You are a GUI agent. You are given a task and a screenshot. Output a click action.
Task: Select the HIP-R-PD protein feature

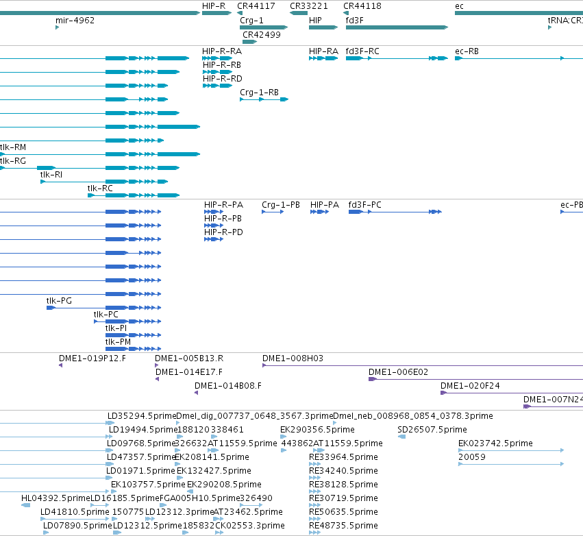[x=214, y=239]
